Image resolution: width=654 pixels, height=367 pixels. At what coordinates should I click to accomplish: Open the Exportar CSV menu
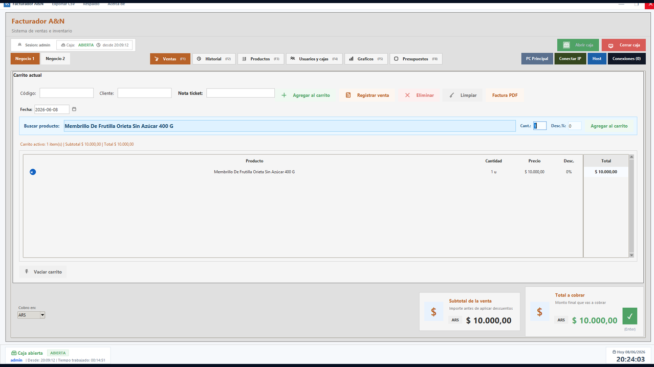[63, 3]
